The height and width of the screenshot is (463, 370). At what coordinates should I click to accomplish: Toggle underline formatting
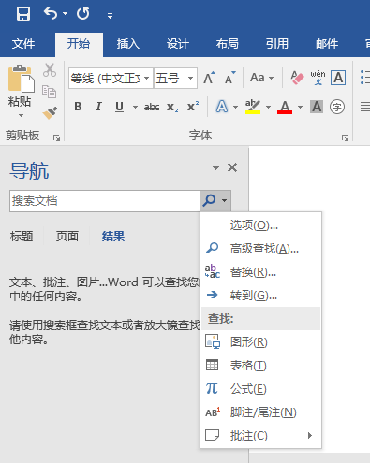coord(119,107)
